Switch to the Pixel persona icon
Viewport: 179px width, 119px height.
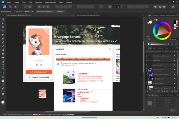coord(10,7)
